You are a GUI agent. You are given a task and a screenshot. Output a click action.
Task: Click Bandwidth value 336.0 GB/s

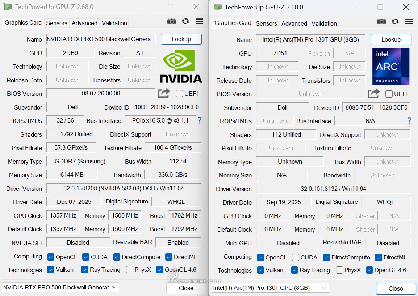coord(173,175)
